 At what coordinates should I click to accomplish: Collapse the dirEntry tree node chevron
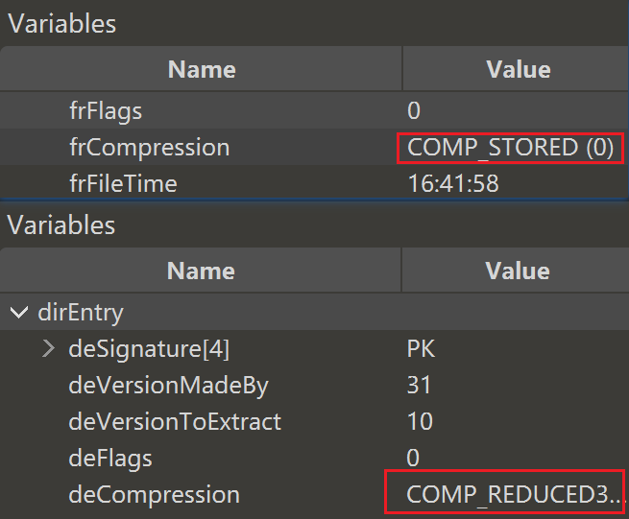click(x=17, y=312)
